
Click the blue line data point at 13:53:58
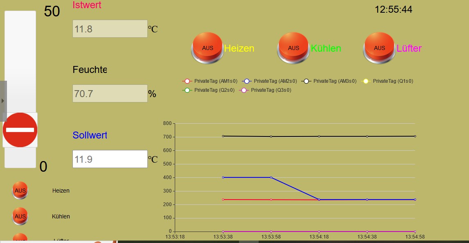click(271, 177)
